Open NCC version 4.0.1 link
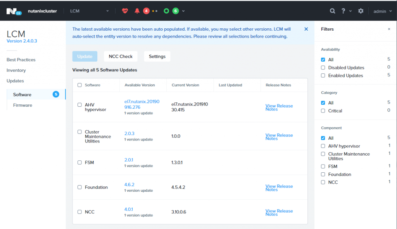Screen dimensions: 397x229 (x=129, y=209)
